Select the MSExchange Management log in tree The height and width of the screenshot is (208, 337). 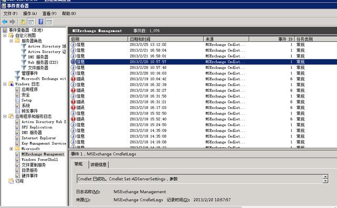coord(43,154)
